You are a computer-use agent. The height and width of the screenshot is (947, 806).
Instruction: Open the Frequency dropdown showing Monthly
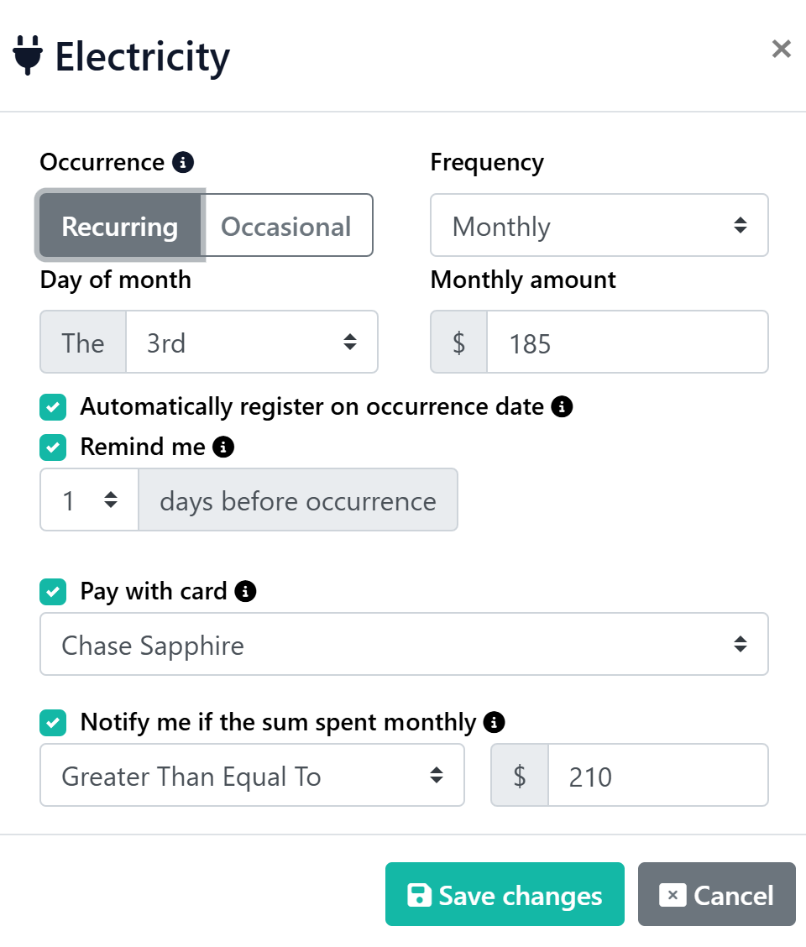(599, 225)
